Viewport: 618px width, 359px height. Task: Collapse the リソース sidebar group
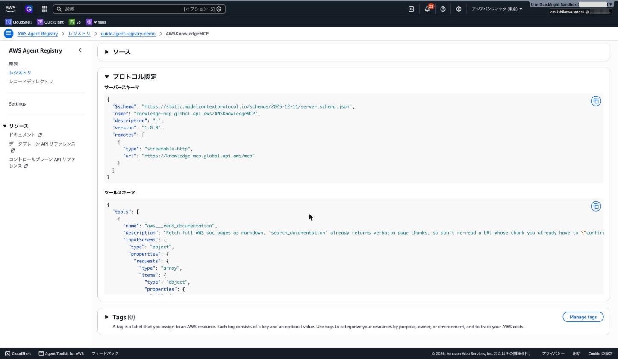point(5,126)
